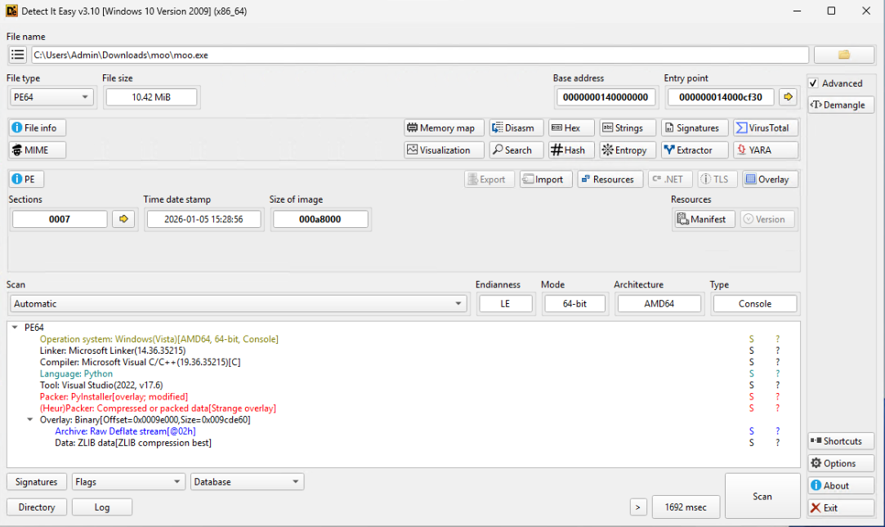The height and width of the screenshot is (527, 885).
Task: Click the folder icon to browse files
Action: point(844,55)
